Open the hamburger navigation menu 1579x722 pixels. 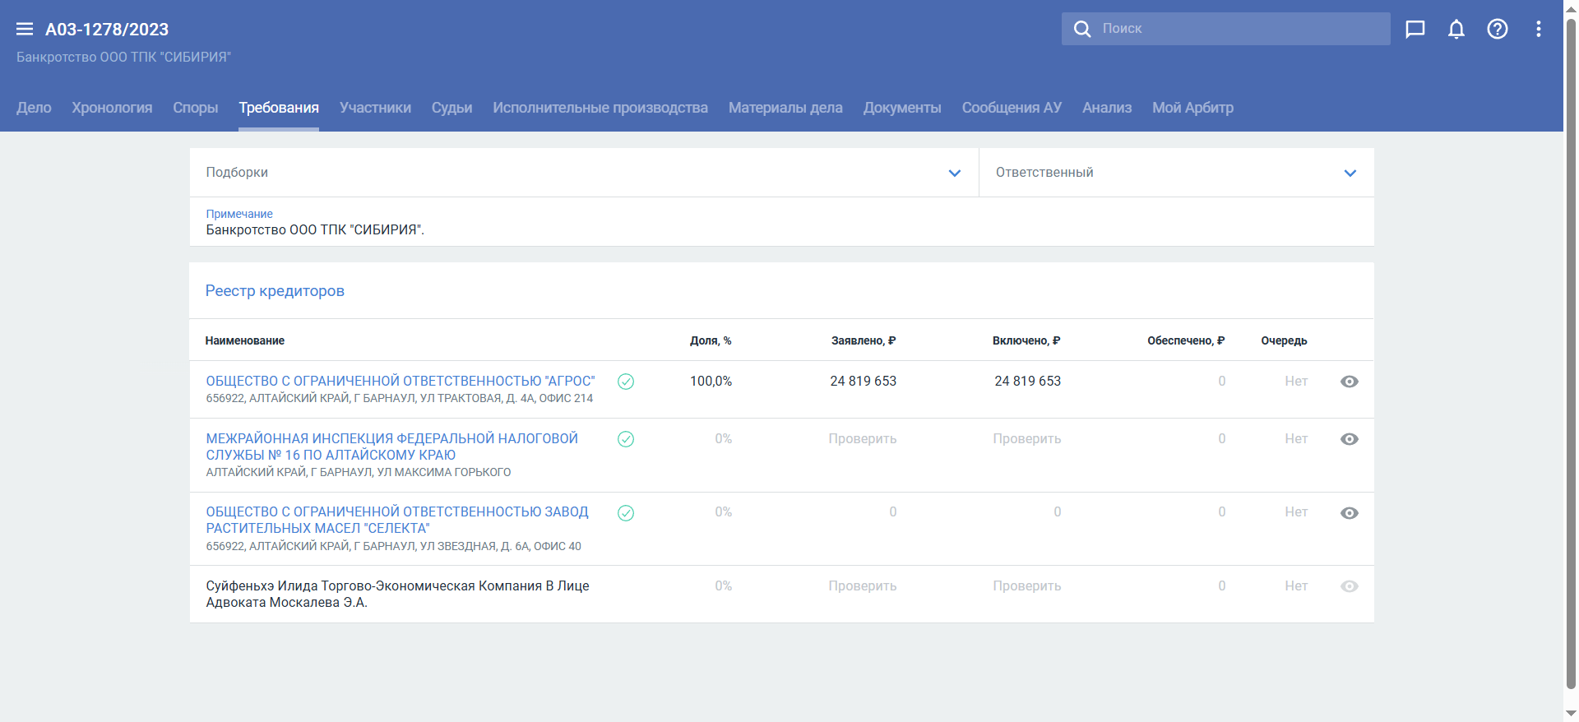click(x=25, y=30)
